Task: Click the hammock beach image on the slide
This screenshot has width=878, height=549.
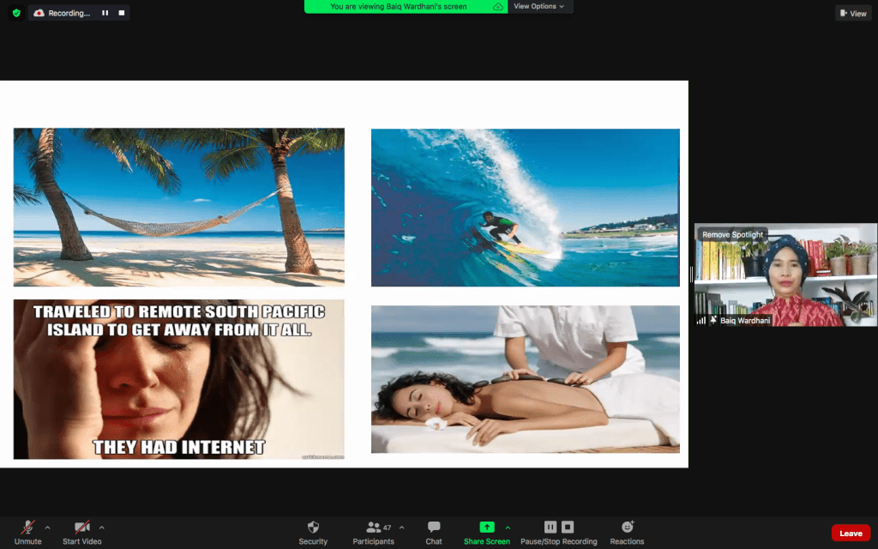Action: 178,208
